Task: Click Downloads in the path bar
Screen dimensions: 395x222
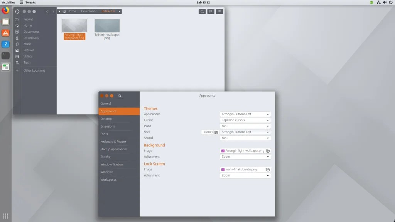Action: (x=89, y=11)
